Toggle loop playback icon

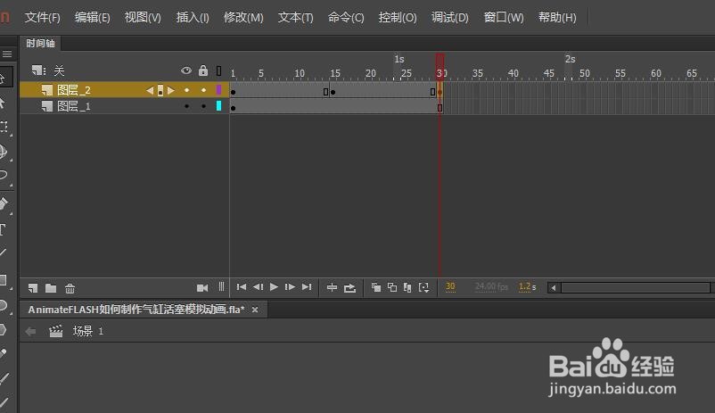(349, 287)
